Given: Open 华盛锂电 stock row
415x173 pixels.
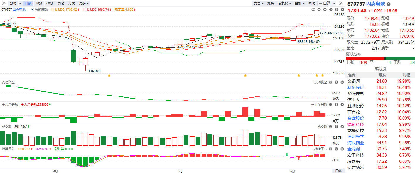Looking at the screenshot, I should click(x=380, y=94).
